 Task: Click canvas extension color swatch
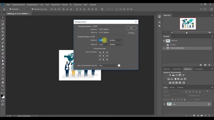click(x=119, y=66)
